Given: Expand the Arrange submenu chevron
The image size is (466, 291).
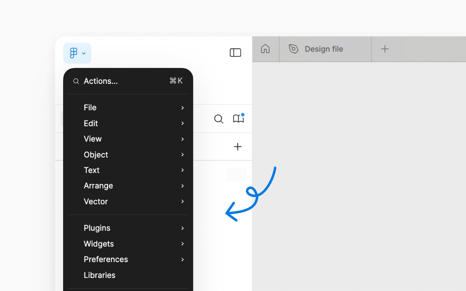Looking at the screenshot, I should (x=183, y=186).
